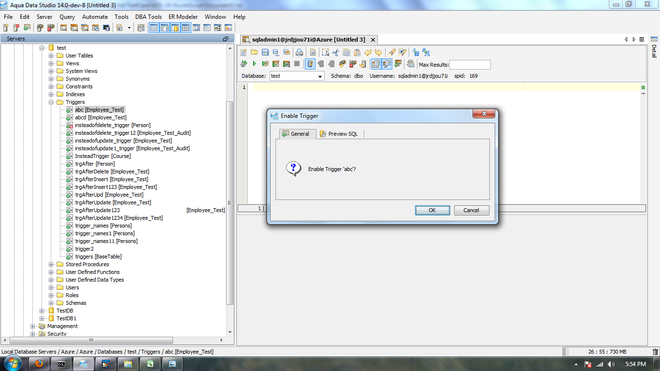
Task: Open the dropdown arrow in main toolbar
Action: click(x=129, y=28)
